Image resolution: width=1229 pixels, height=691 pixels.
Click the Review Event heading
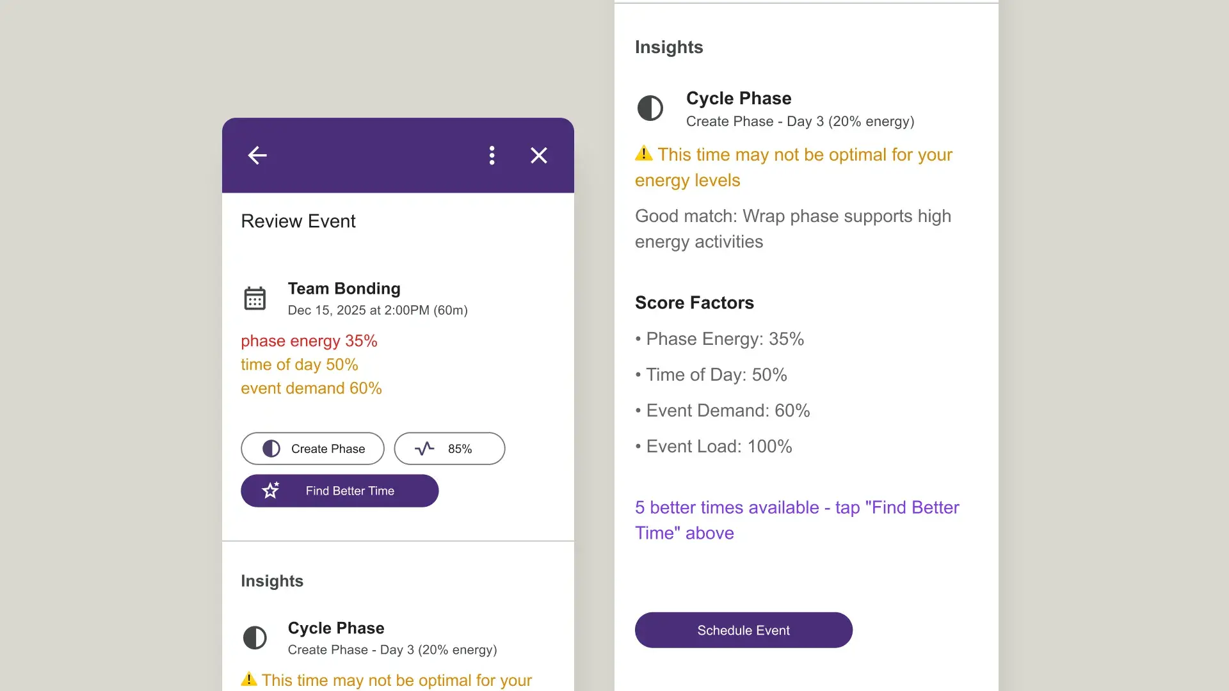coord(298,221)
